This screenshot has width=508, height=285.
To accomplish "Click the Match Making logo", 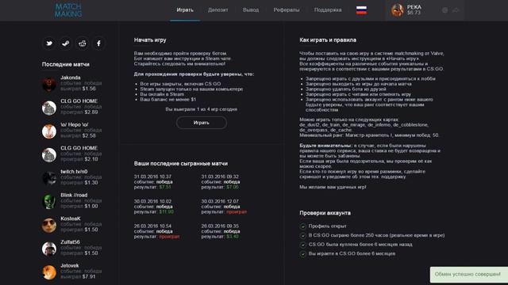I will coord(68,10).
